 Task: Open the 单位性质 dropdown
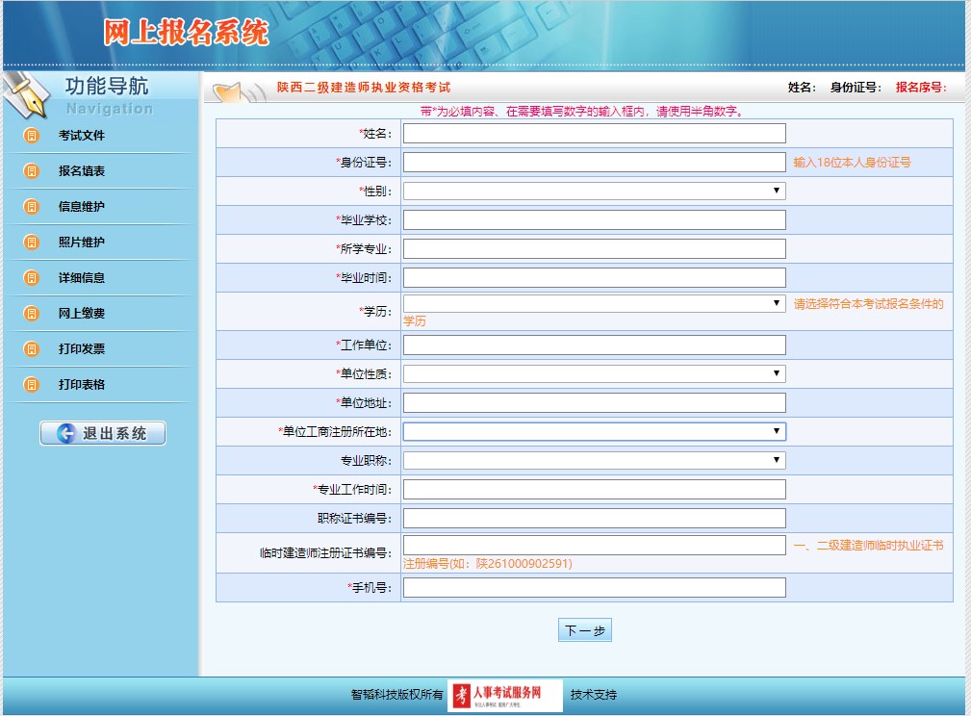click(x=776, y=372)
